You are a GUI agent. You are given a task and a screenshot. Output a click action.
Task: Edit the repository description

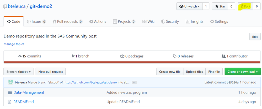(255, 37)
